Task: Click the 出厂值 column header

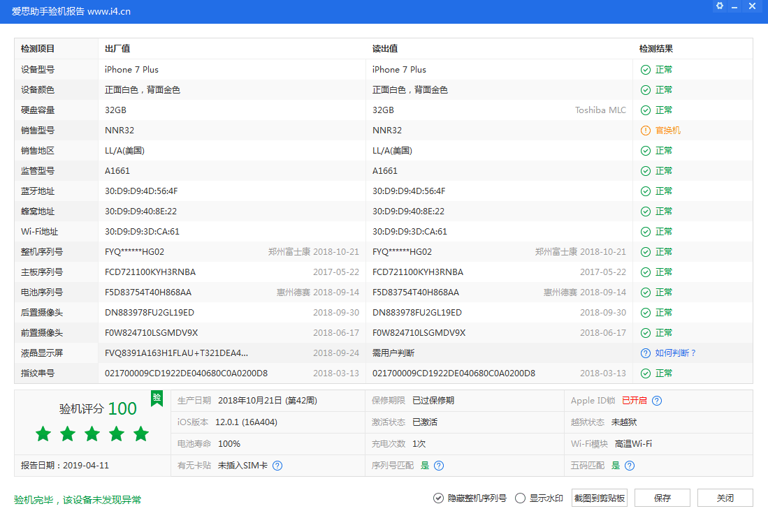Action: [117, 49]
